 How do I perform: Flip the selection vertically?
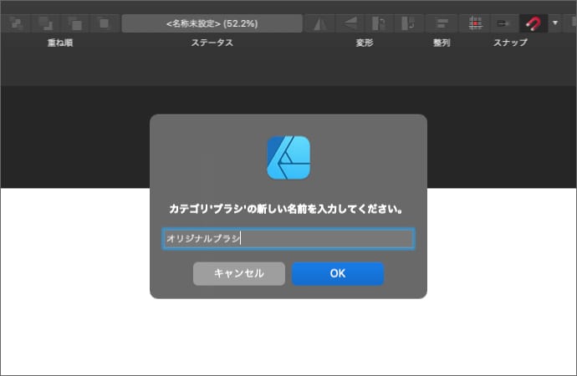point(350,23)
